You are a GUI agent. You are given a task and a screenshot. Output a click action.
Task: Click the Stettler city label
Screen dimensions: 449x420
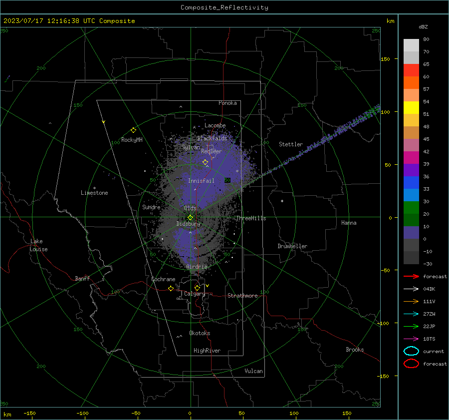pyautogui.click(x=291, y=144)
